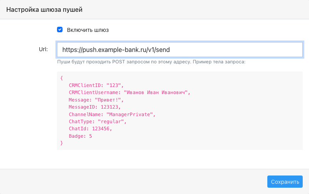The height and width of the screenshot is (194, 309).
Task: Click the 'Включить шлюз' label text
Action: 88,30
